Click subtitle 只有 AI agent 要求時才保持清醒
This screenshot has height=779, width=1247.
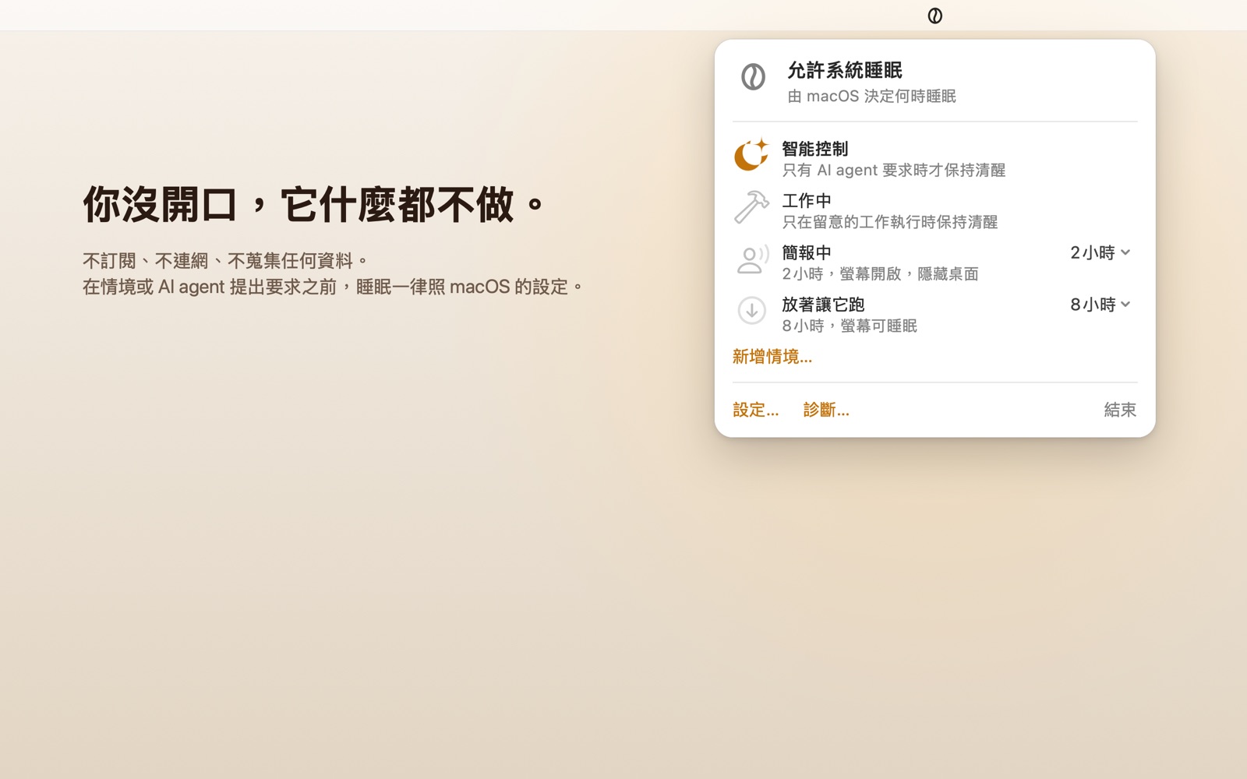coord(894,170)
